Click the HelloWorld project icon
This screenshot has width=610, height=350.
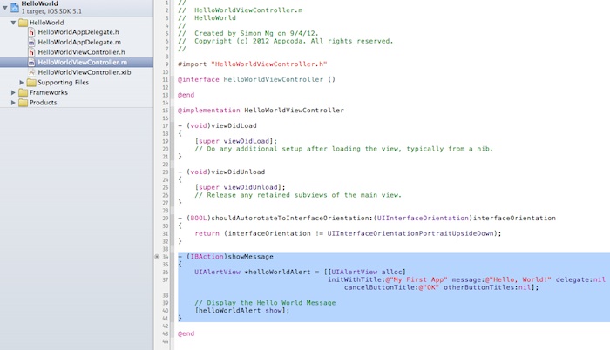pyautogui.click(x=15, y=7)
